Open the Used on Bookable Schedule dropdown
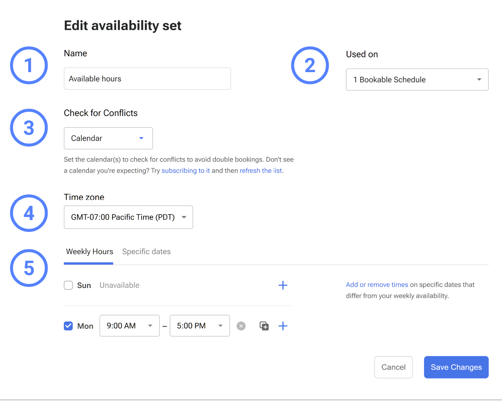The height and width of the screenshot is (401, 502). [417, 79]
